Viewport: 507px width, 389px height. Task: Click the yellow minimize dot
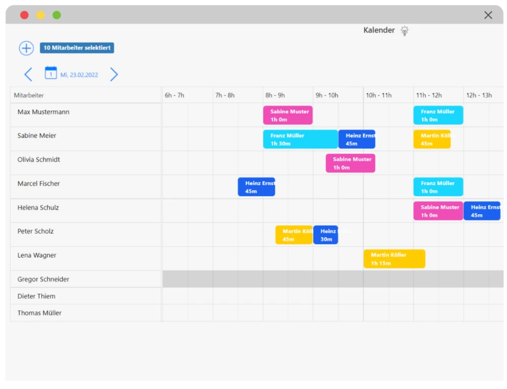coord(40,15)
